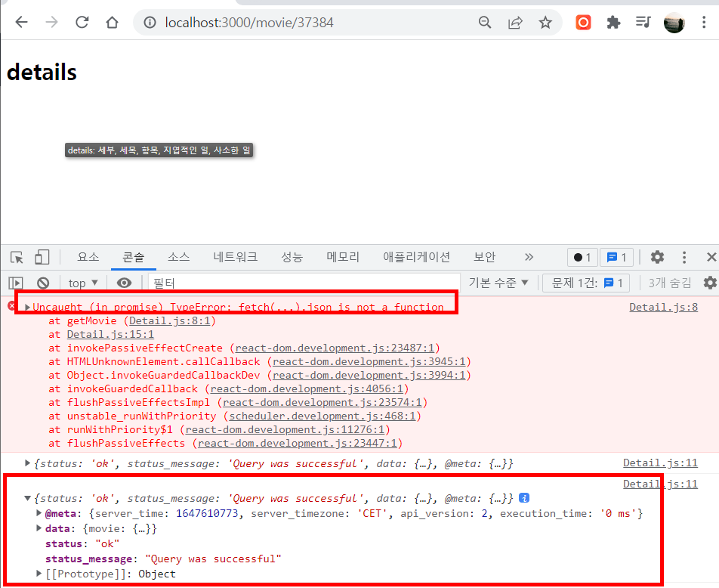719x588 pixels.
Task: Expand the [[Prototype]] Object entry
Action: click(x=39, y=574)
